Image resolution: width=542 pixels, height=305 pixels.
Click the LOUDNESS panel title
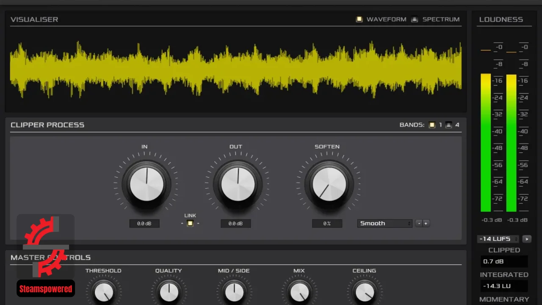pos(501,19)
